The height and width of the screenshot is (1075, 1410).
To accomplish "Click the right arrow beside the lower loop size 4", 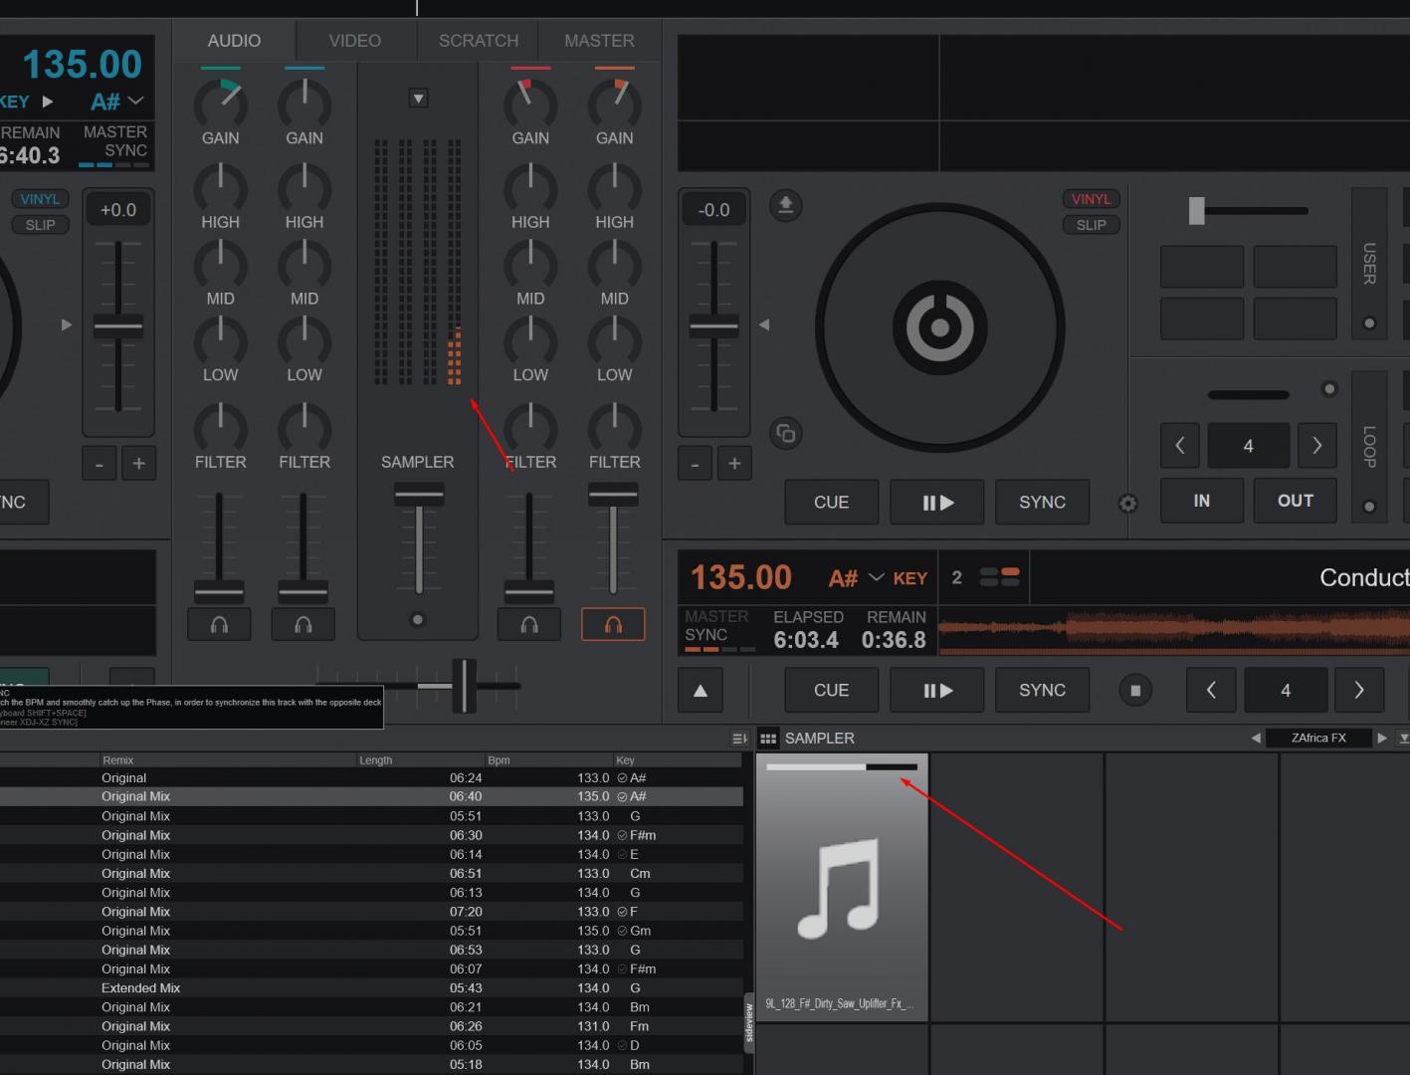I will coord(1359,690).
